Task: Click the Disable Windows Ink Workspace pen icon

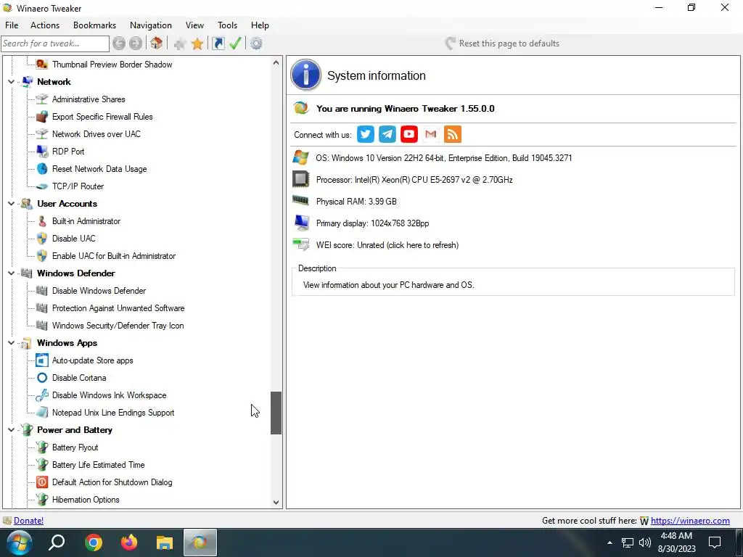Action: pos(42,395)
